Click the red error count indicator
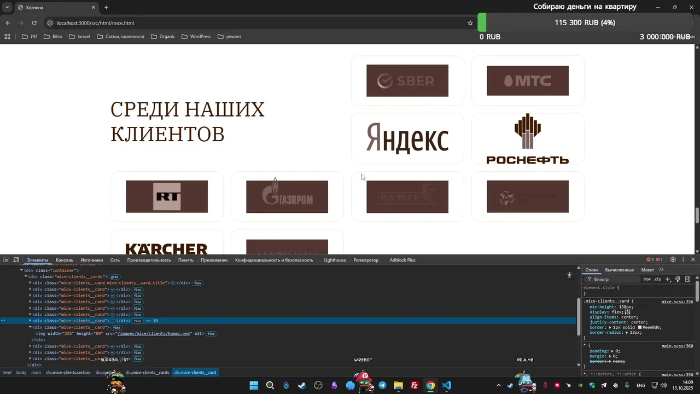 pyautogui.click(x=650, y=260)
